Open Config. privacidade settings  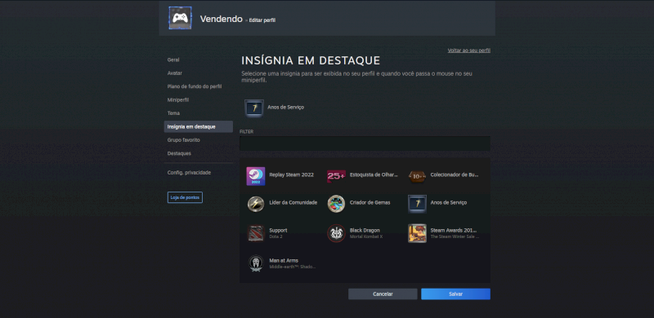(x=189, y=172)
